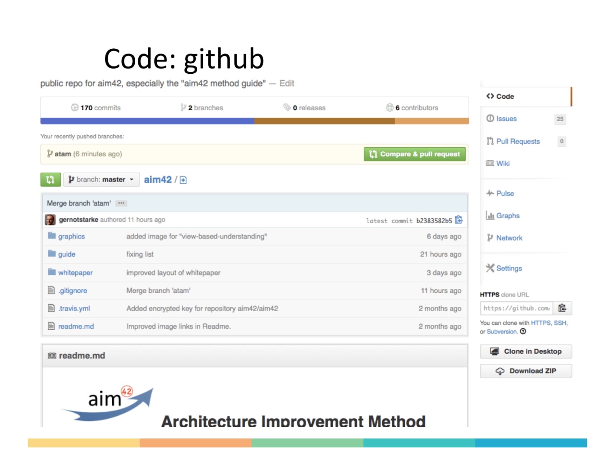Click the Graphs bar chart icon
This screenshot has width=615, height=475.
click(x=490, y=215)
